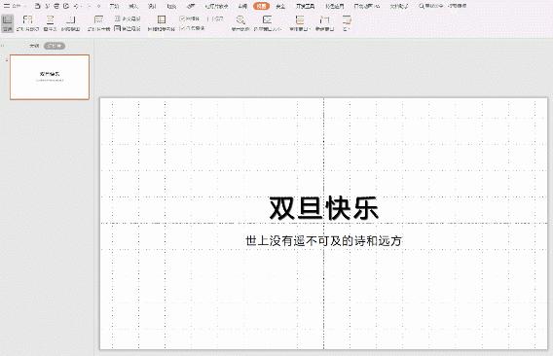Open the quick access toolbar customize dropdown
Screen dimensions: 553x356
(99, 6)
